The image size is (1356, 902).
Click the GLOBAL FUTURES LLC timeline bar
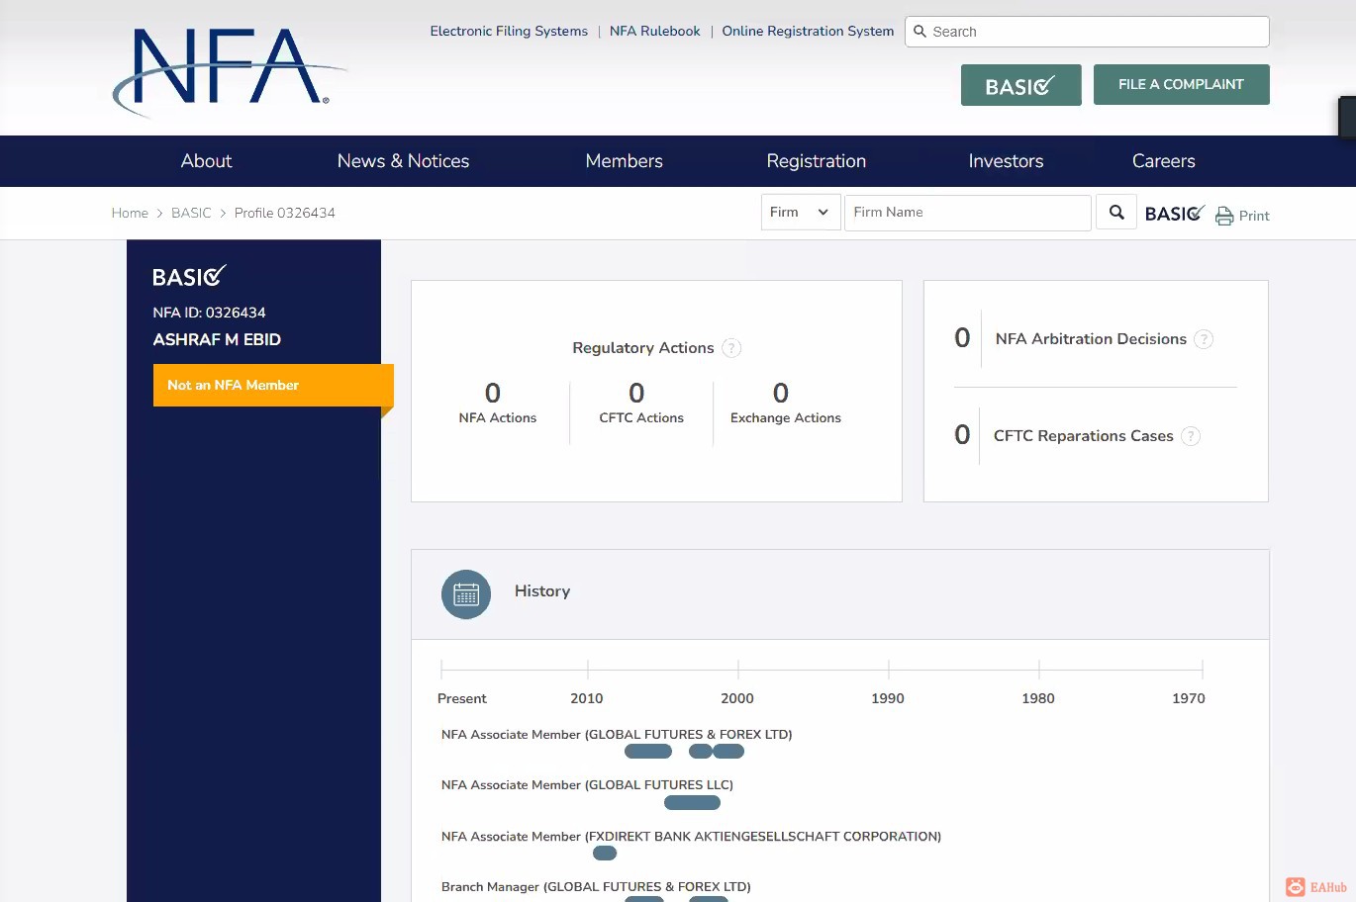coord(692,802)
